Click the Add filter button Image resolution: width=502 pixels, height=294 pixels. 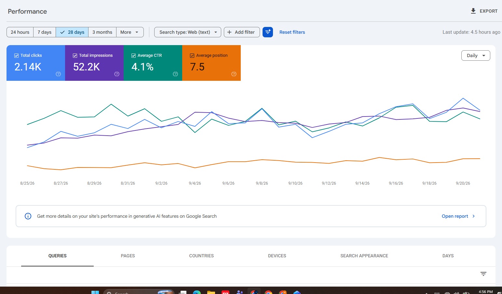point(242,32)
